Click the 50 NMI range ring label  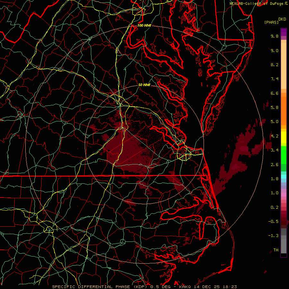coord(144,85)
